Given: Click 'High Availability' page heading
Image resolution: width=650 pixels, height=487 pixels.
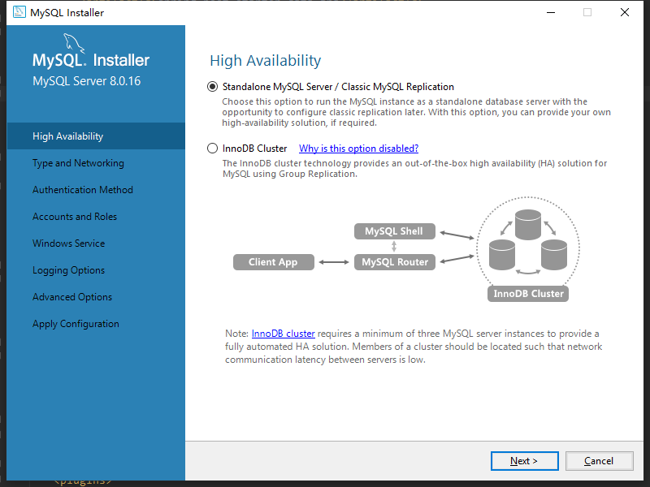Looking at the screenshot, I should [x=266, y=60].
